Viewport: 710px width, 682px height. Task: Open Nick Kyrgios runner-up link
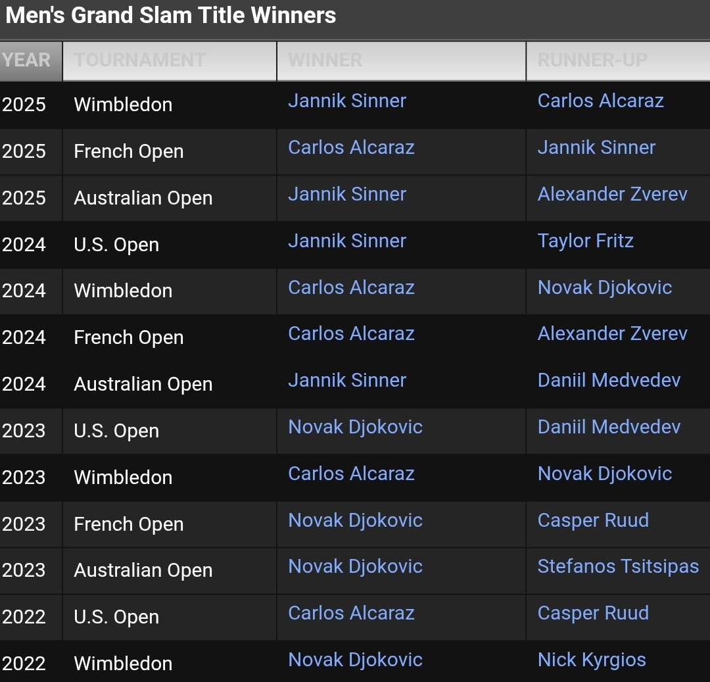pyautogui.click(x=592, y=660)
